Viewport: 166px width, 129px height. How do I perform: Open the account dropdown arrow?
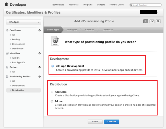tap(158, 12)
